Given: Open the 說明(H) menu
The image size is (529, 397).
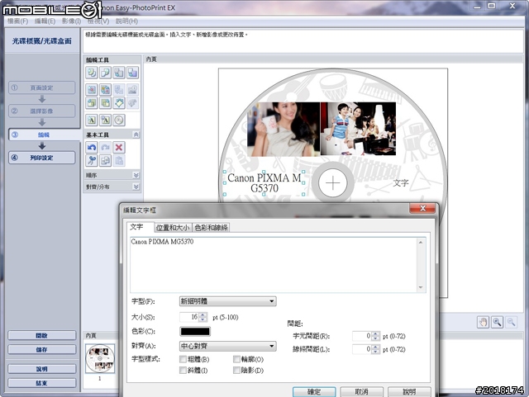Looking at the screenshot, I should coord(126,21).
